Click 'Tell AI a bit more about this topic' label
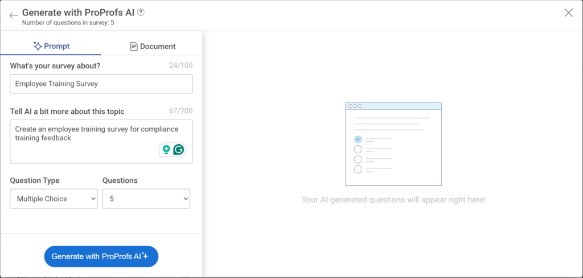The image size is (583, 278). pyautogui.click(x=67, y=111)
